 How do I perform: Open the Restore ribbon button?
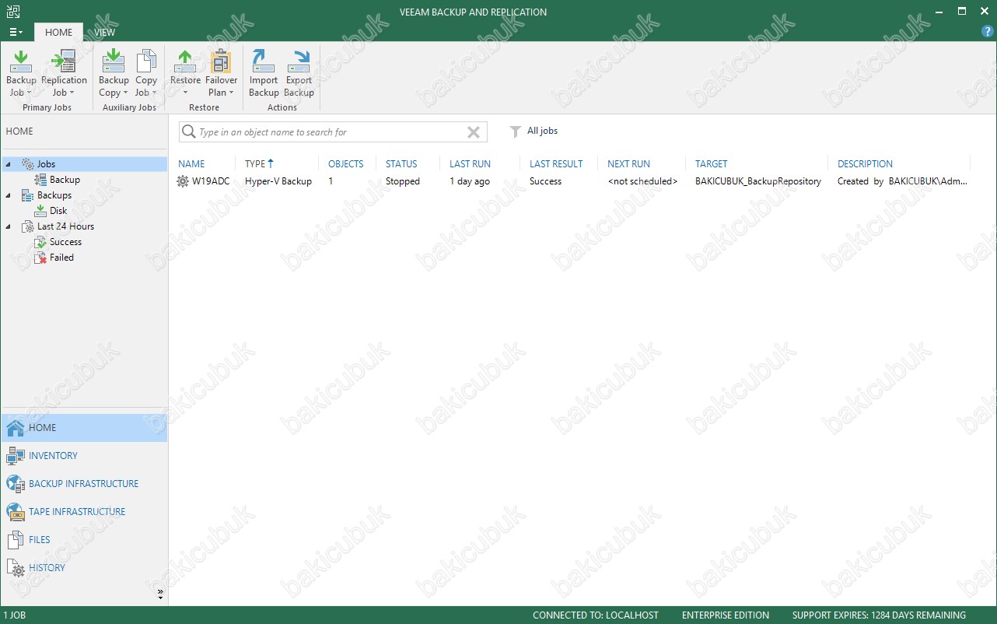tap(185, 73)
